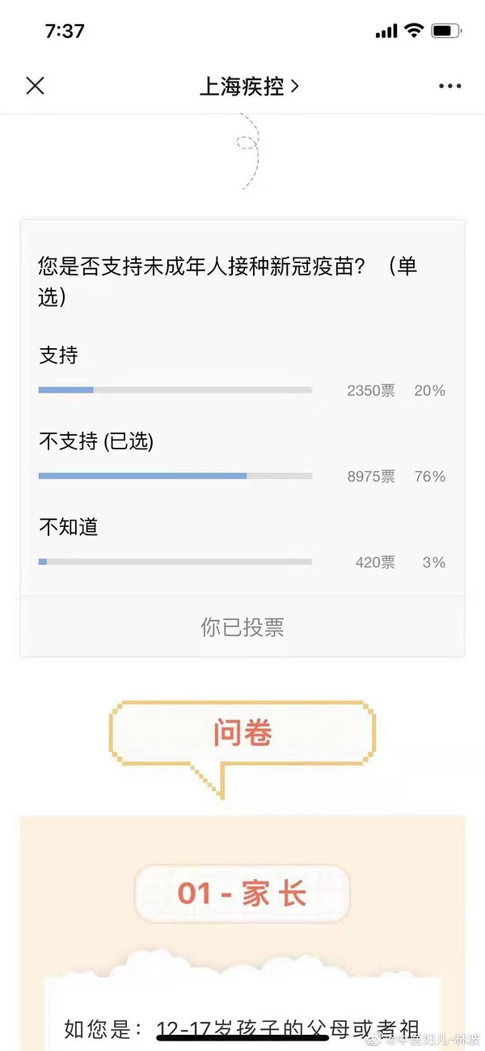Click the 不知道 vote progress bar
485x1051 pixels.
coord(175,562)
